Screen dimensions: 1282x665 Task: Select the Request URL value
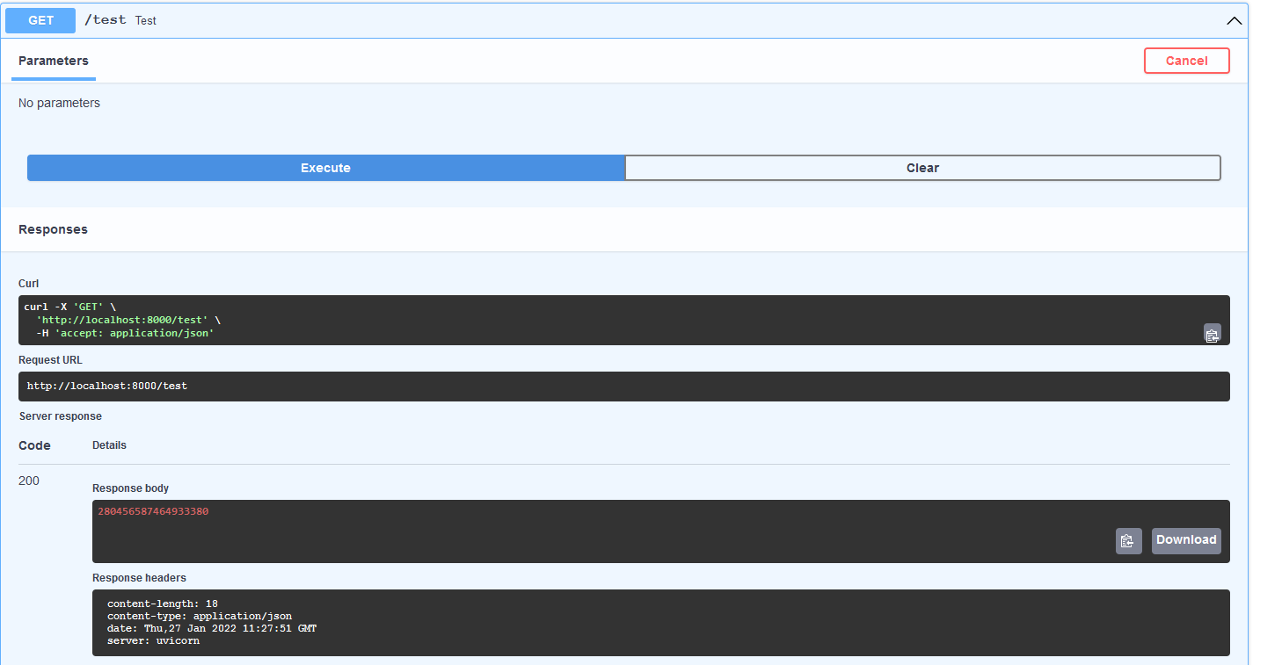(107, 386)
